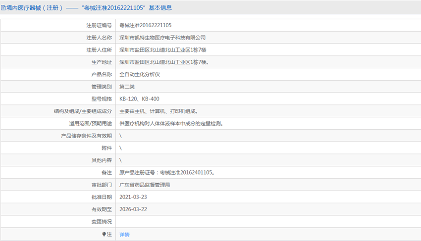421x241 pixels.
Task: Click the lightbulb icon next to 注
Action: coord(104,234)
